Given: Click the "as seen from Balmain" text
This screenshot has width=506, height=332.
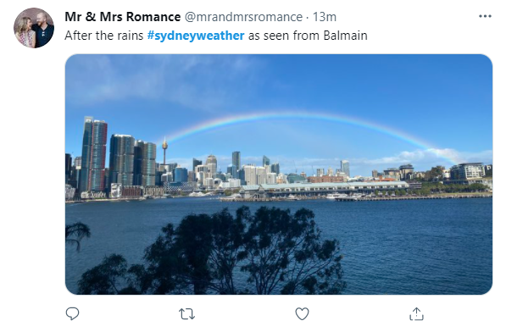Looking at the screenshot, I should [x=308, y=36].
